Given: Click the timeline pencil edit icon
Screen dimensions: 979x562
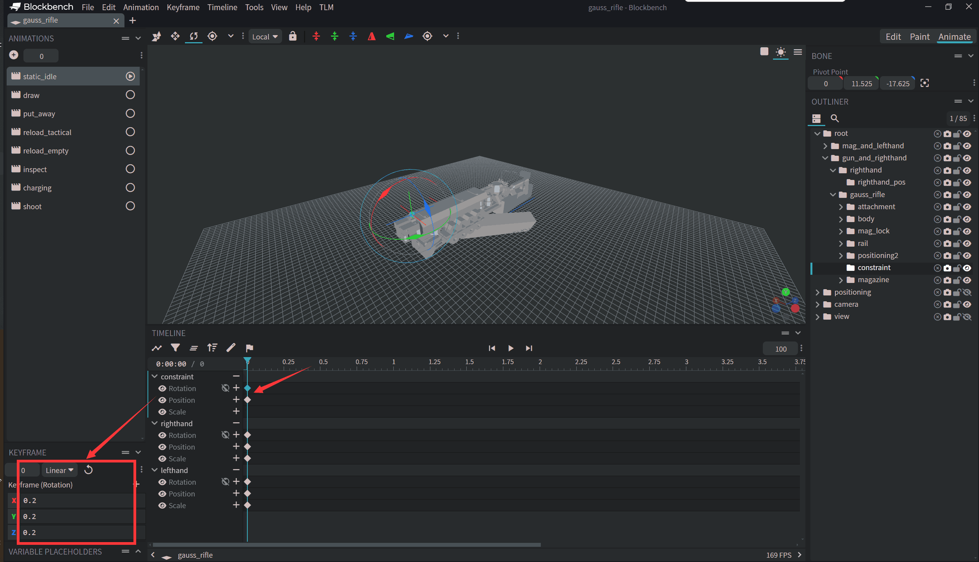Looking at the screenshot, I should (231, 348).
